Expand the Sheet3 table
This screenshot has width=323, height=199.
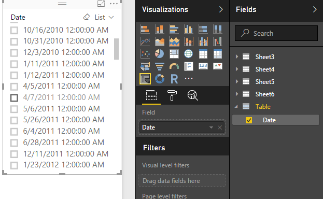point(237,56)
